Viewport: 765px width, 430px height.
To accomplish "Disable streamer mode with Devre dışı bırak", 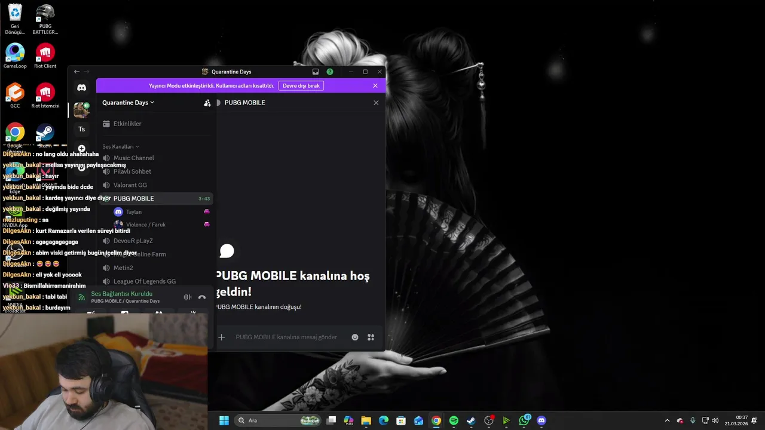I will [301, 86].
